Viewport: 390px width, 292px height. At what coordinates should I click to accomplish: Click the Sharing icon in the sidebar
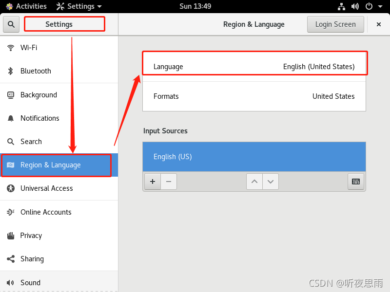tap(11, 259)
